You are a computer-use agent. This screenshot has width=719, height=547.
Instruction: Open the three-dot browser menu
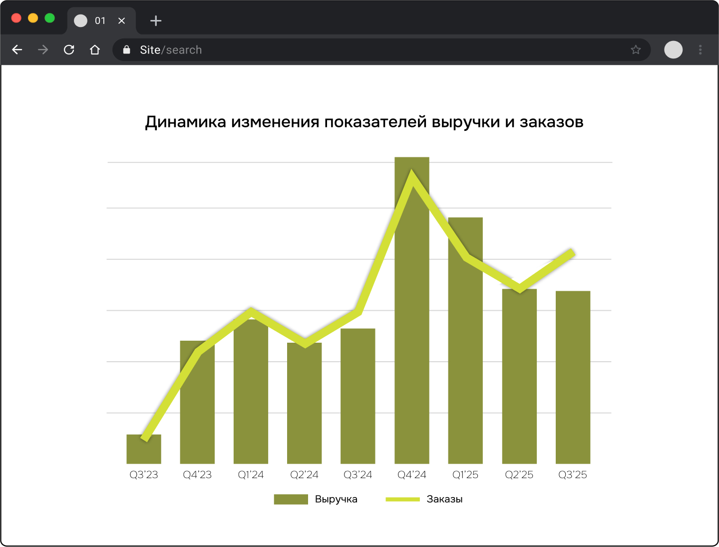click(x=700, y=50)
